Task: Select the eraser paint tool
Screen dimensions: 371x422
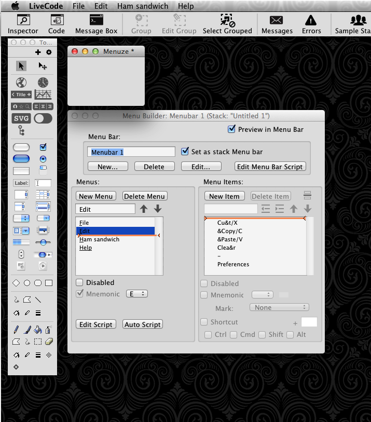Action: coord(49,342)
